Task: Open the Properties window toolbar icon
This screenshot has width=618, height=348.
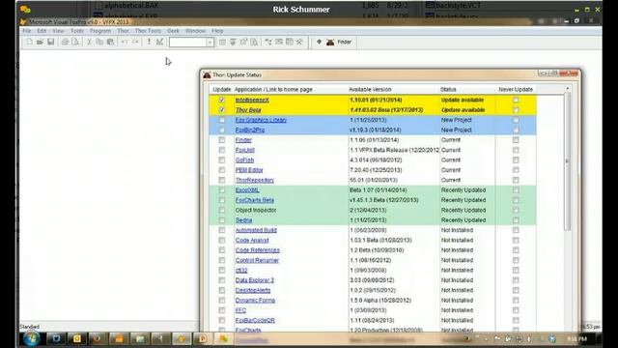Action: tap(243, 42)
